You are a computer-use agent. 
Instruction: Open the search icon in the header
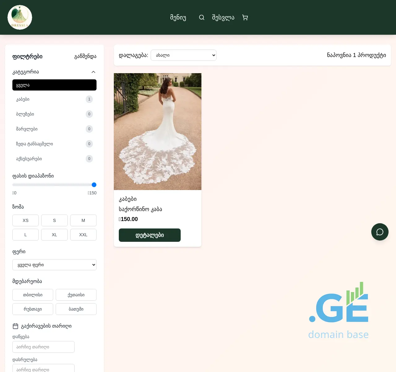(201, 17)
